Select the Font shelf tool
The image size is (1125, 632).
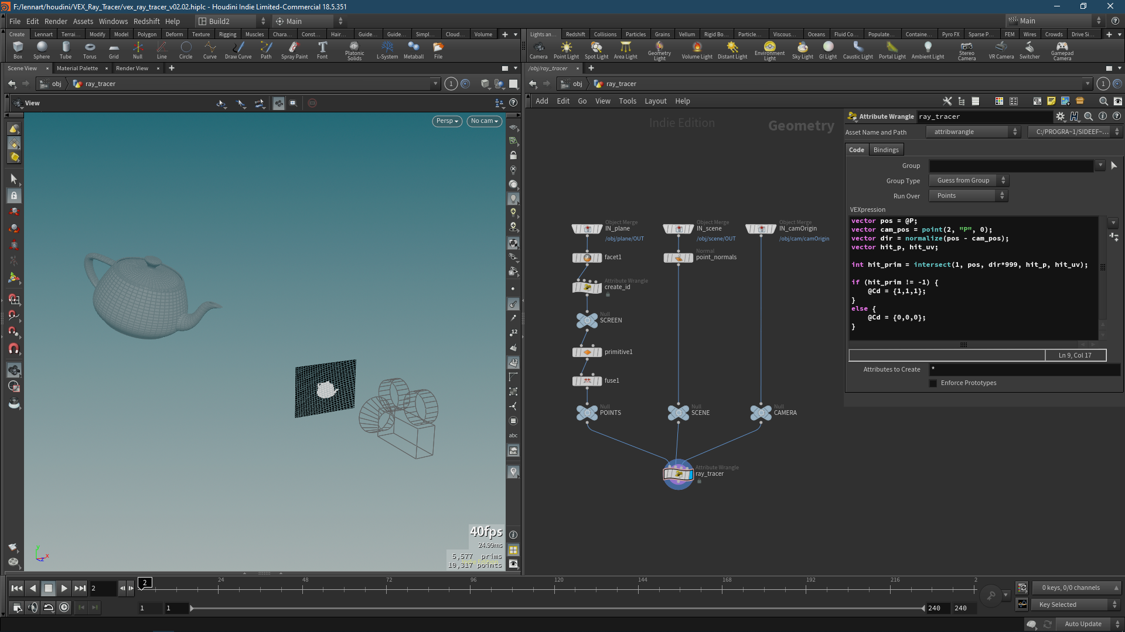(x=322, y=50)
